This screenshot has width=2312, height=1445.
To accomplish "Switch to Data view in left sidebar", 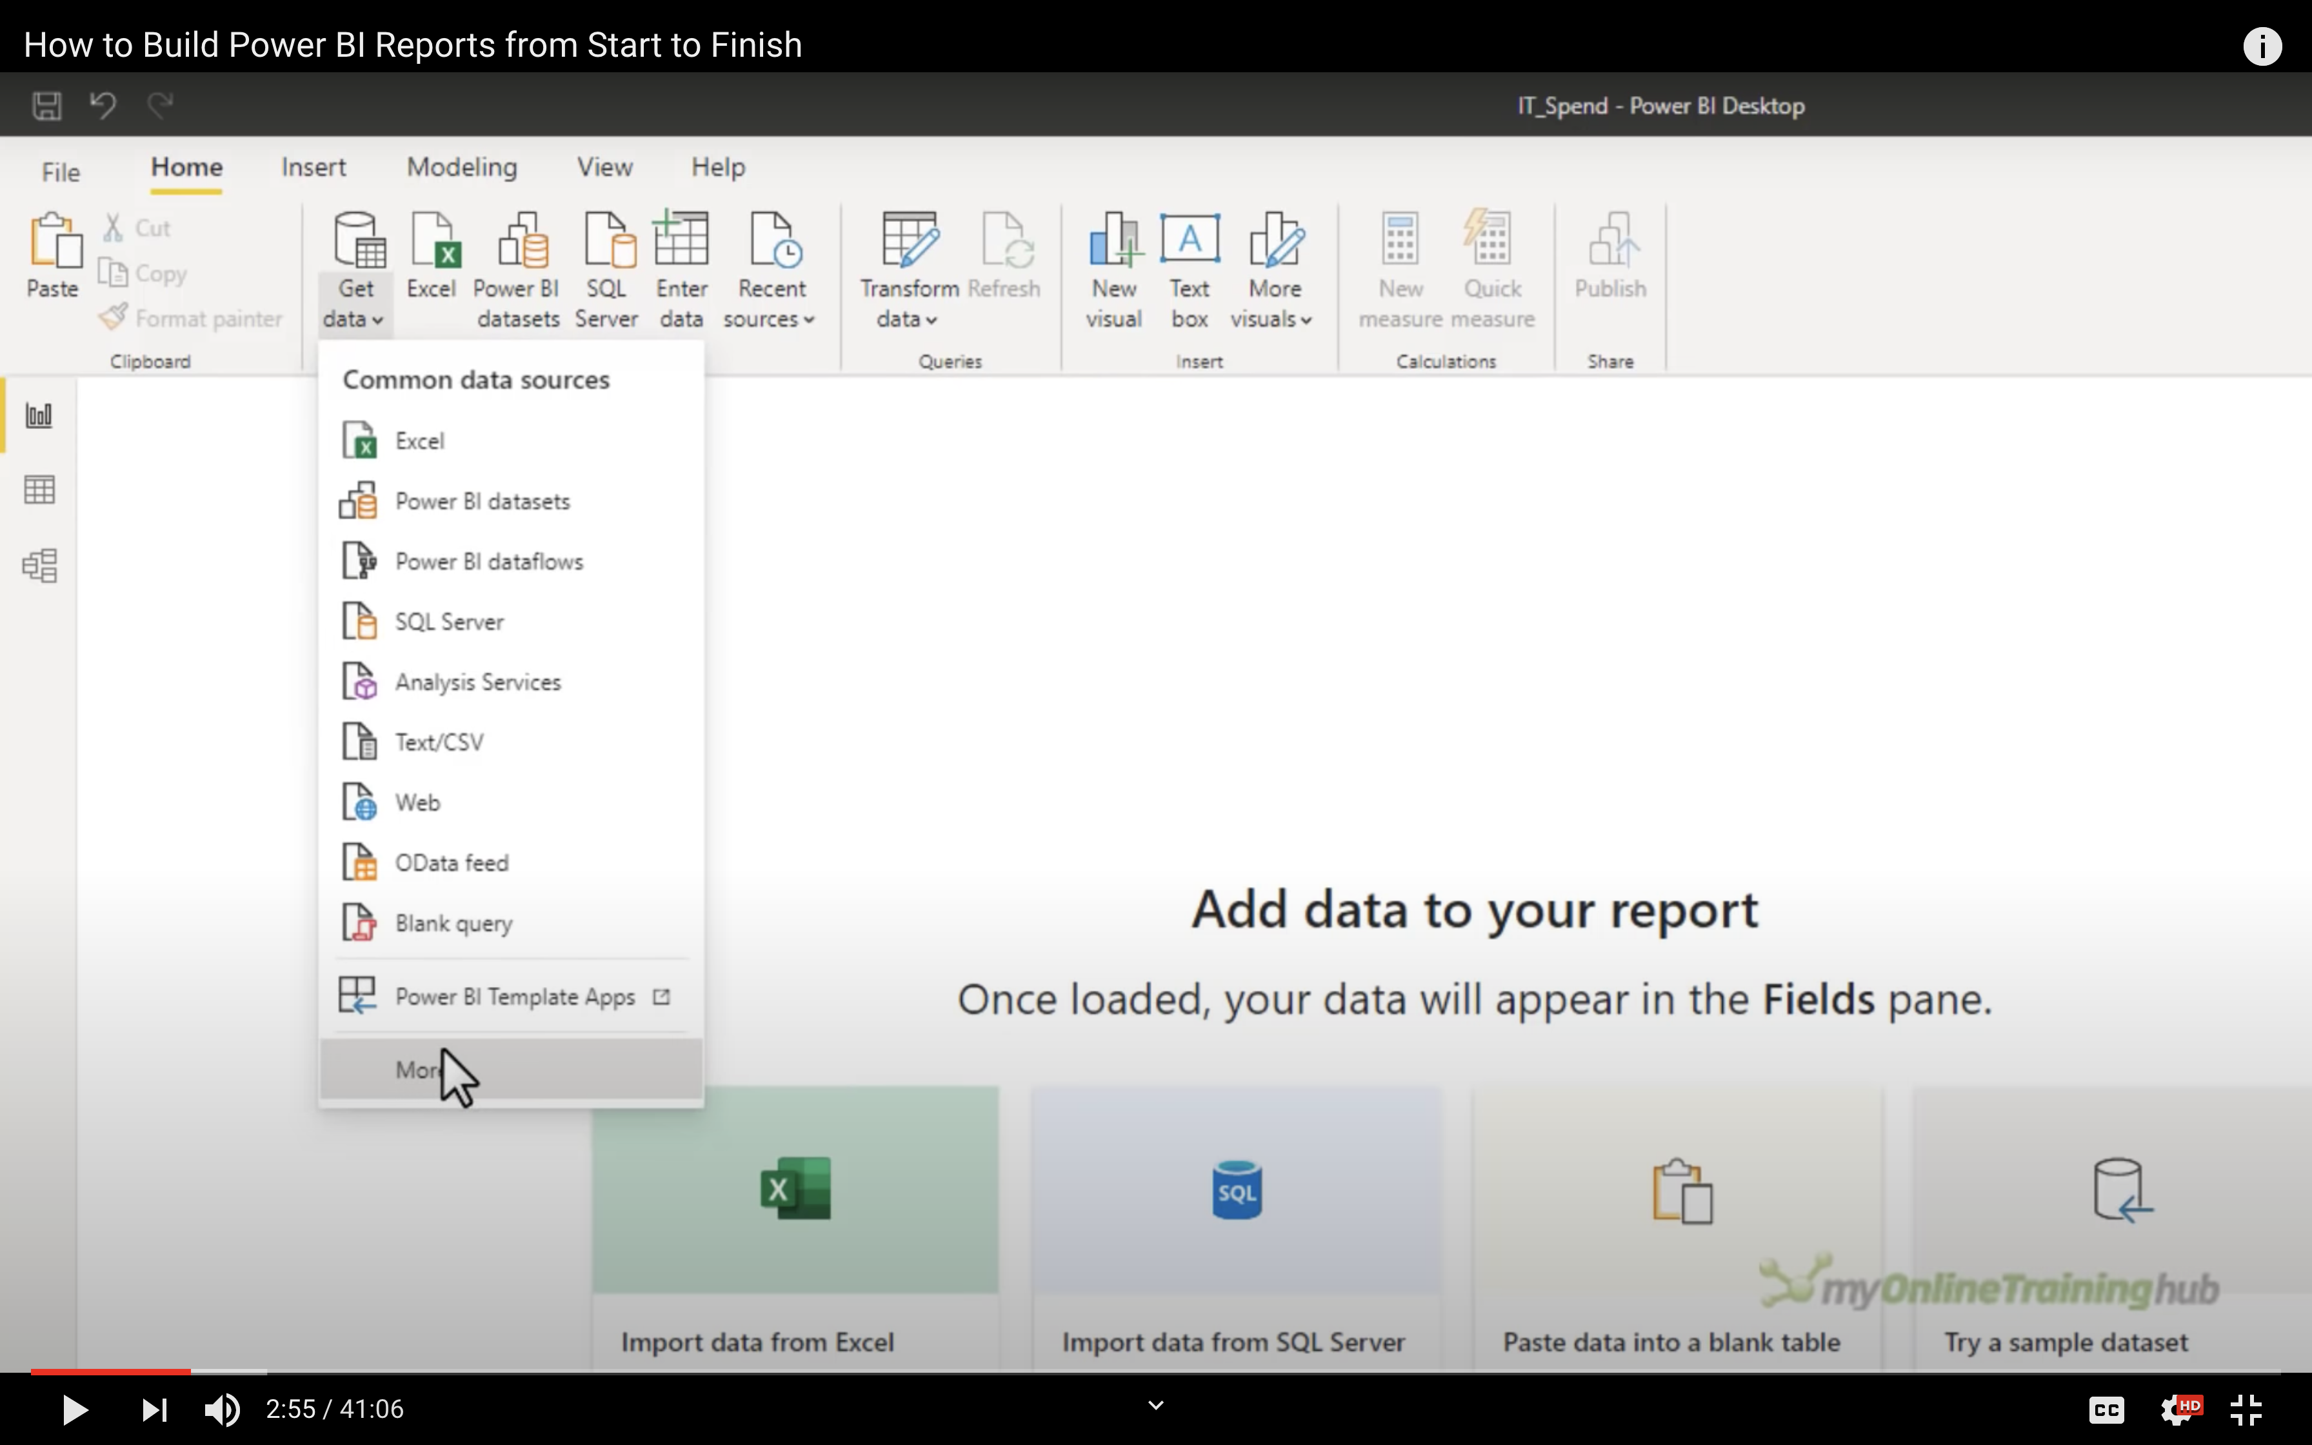I will [39, 490].
